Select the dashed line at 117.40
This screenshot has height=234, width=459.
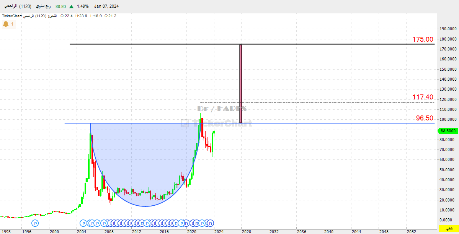tap(317, 102)
